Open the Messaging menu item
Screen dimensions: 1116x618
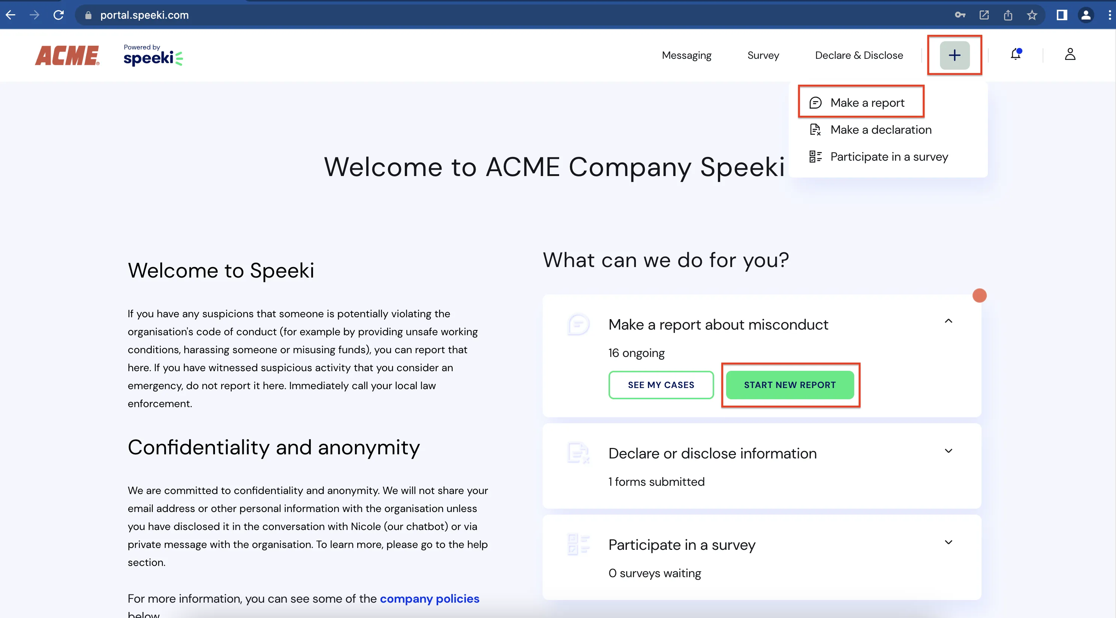(686, 55)
